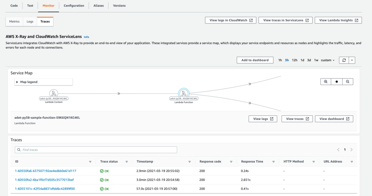
Task: Switch to the Metrics sub-tab
Action: (x=14, y=22)
